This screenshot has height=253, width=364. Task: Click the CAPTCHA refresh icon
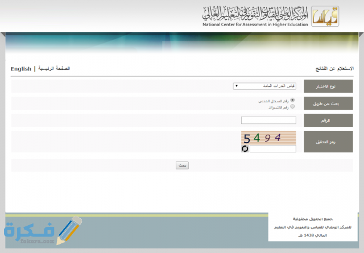pos(245,149)
